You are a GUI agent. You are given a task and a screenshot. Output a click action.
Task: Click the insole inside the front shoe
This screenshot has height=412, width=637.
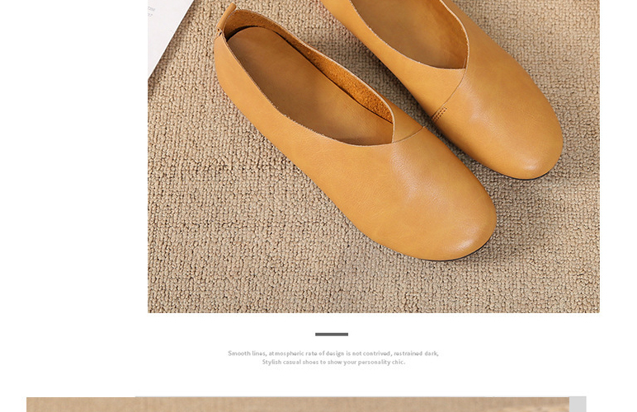305,82
